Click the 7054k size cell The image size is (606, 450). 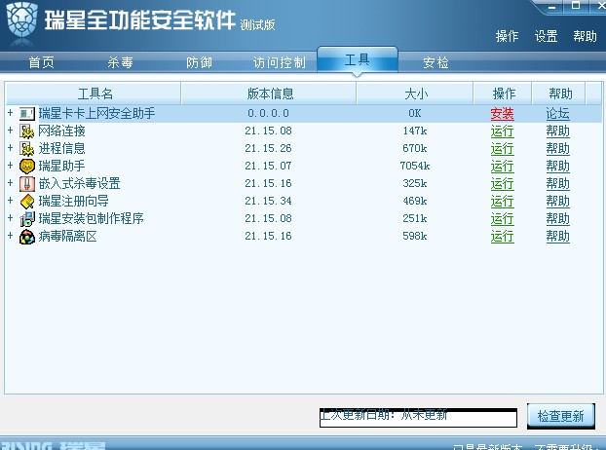[x=415, y=166]
